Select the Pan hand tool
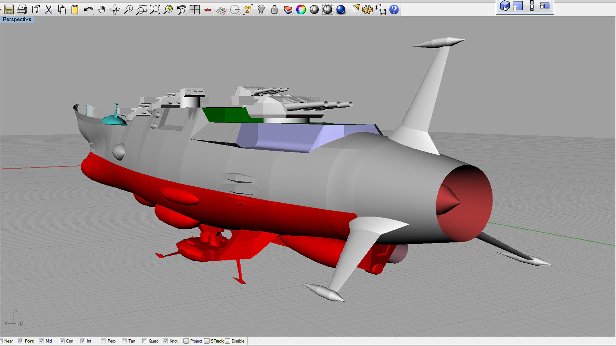616x346 pixels. pos(101,10)
